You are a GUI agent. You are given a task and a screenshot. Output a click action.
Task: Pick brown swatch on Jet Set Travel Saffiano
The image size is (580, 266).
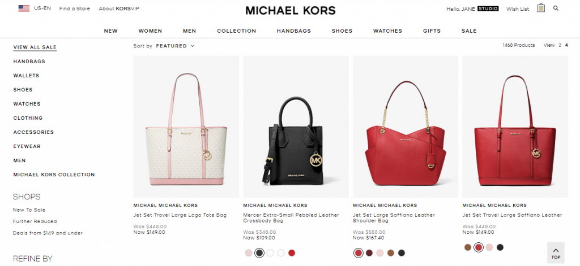pyautogui.click(x=467, y=247)
